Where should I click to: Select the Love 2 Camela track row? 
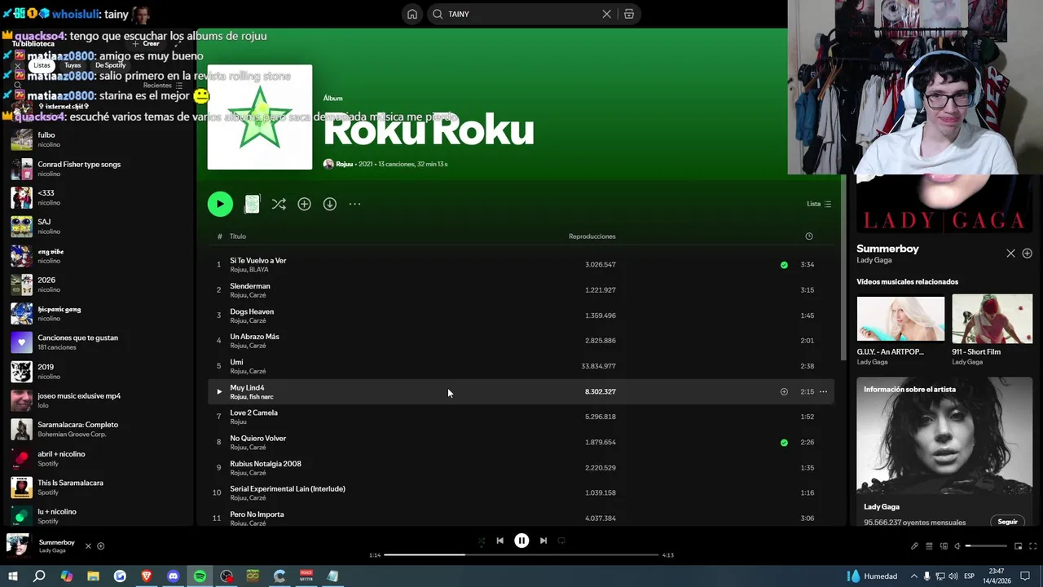(521, 417)
